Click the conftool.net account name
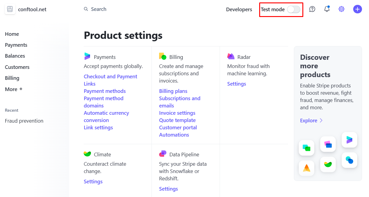369x197 pixels. point(32,9)
